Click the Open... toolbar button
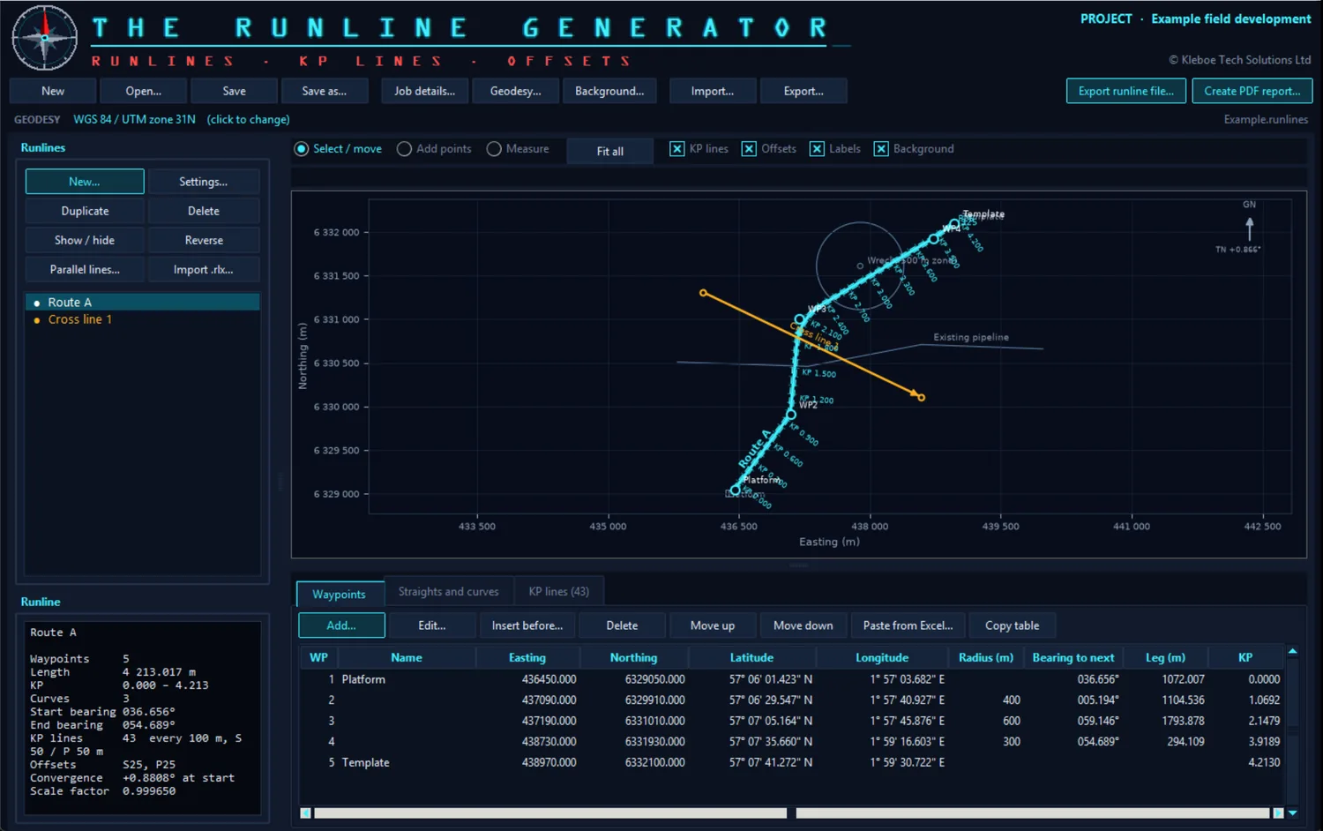The width and height of the screenshot is (1323, 831). [144, 91]
